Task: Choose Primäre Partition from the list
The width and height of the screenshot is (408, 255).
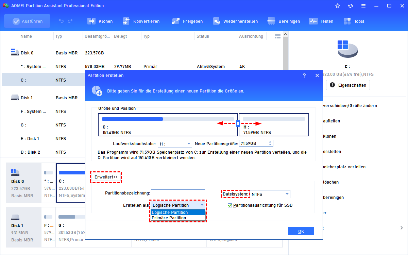Action: pyautogui.click(x=178, y=218)
